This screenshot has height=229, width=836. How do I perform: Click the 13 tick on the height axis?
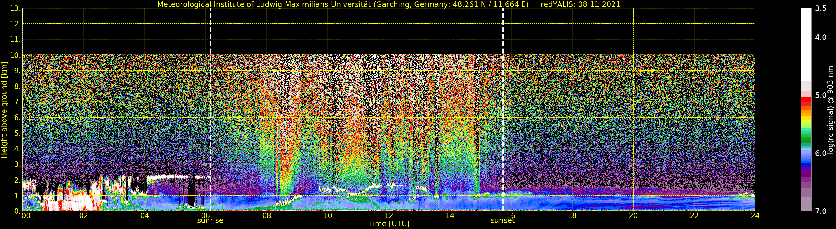tap(15, 8)
